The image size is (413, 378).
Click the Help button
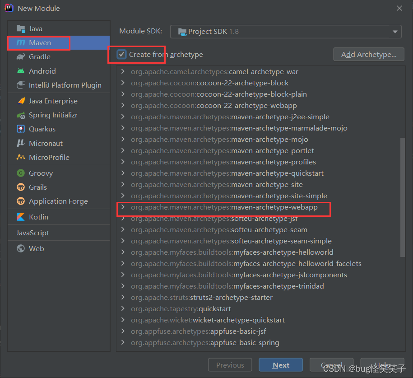(382, 365)
